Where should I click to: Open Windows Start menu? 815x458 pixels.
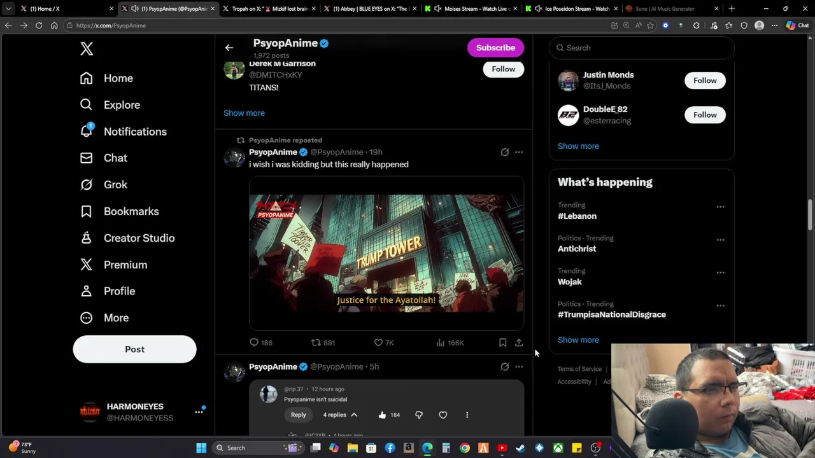point(201,448)
